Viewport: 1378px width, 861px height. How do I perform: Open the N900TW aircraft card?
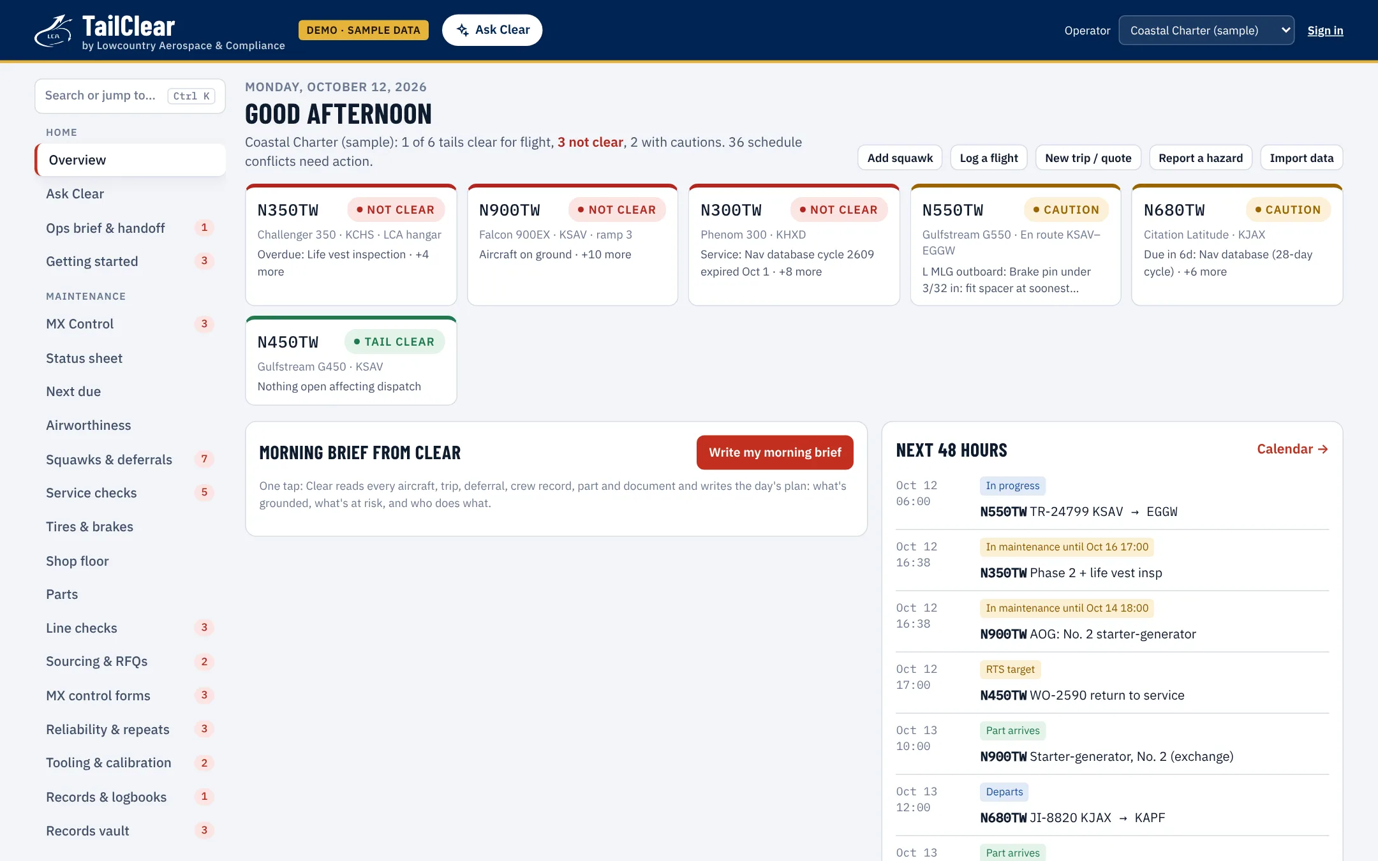point(572,245)
